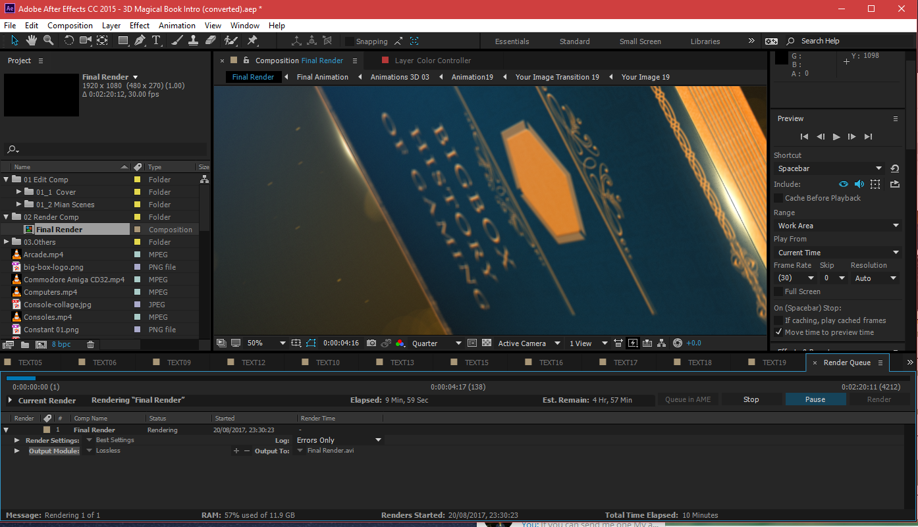Open the Active Camera view dropdown
The width and height of the screenshot is (918, 527).
[529, 343]
